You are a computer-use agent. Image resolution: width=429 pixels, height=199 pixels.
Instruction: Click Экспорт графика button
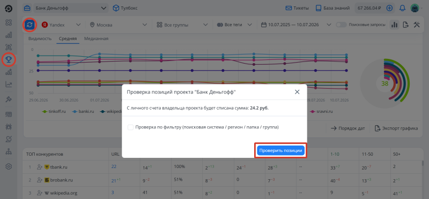pos(396,128)
